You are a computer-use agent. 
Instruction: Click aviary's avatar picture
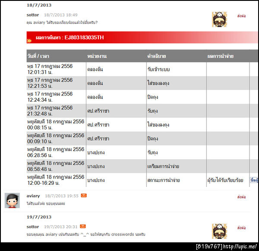coord(12,200)
